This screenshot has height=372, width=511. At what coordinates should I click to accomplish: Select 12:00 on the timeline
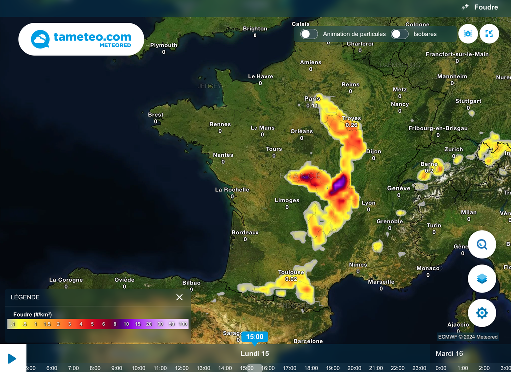tap(182, 368)
